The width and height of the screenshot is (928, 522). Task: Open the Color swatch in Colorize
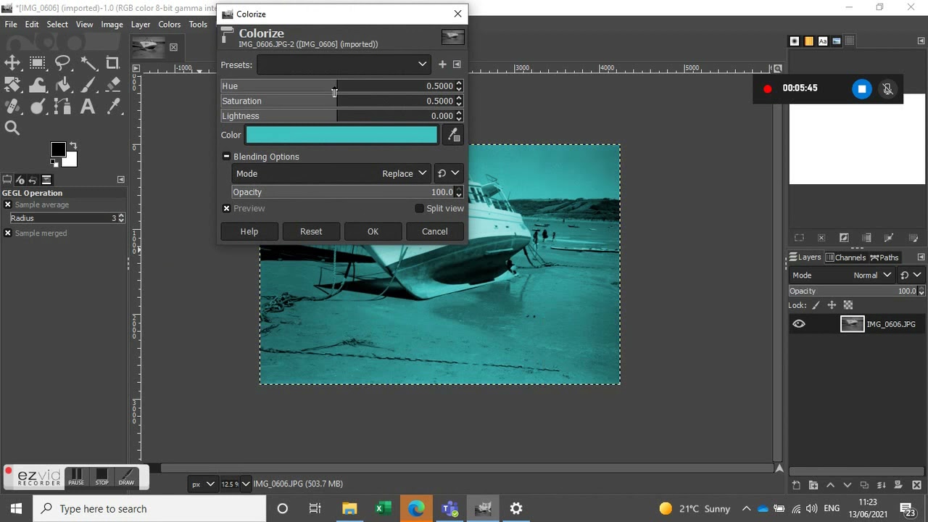point(341,135)
